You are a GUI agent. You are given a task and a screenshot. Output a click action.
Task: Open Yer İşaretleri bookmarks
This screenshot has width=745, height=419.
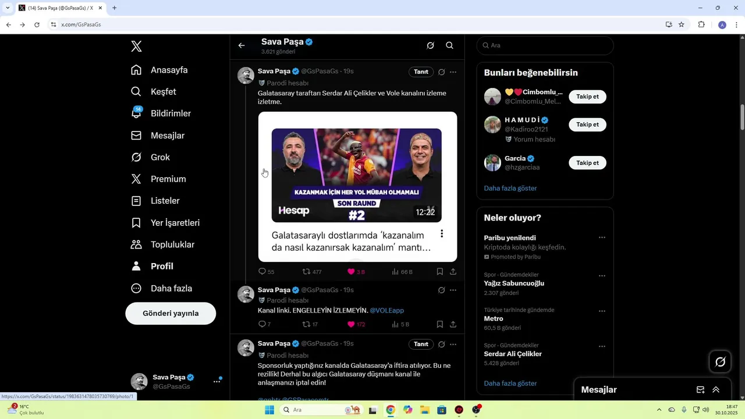point(165,223)
